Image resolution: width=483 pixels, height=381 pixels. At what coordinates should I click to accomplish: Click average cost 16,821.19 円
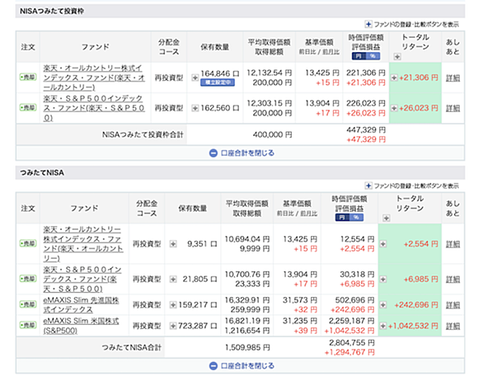247,321
